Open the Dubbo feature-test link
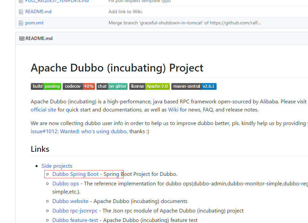Screen dimensions: 308x223 (75, 220)
